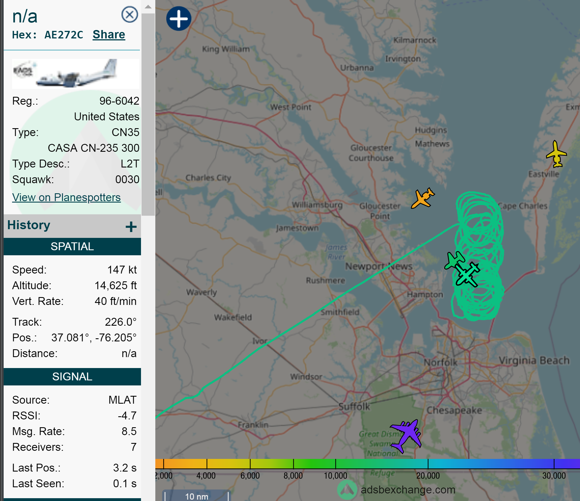Select the orange aircraft near Gloucester Point

point(423,198)
